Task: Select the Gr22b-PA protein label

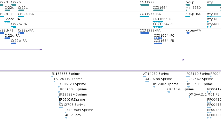Action: 19,41
